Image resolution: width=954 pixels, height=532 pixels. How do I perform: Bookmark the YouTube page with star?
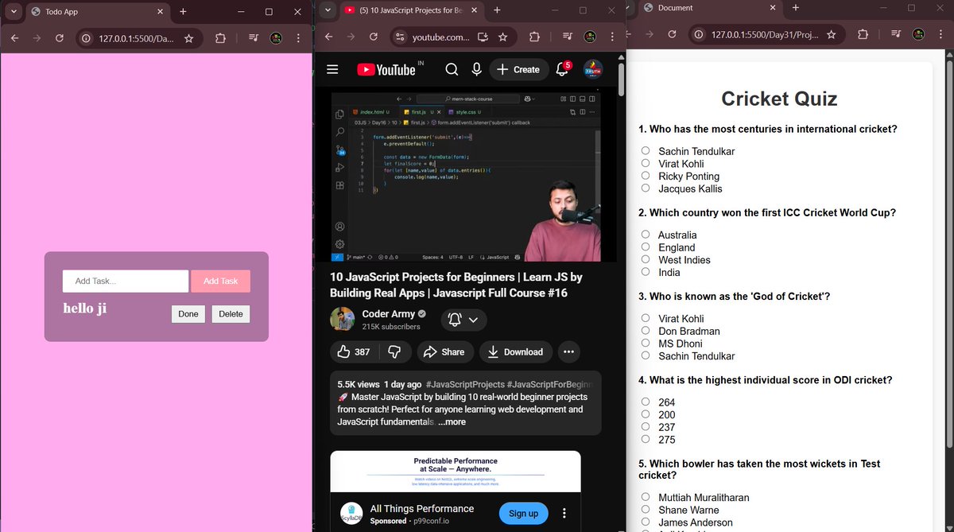pyautogui.click(x=503, y=37)
